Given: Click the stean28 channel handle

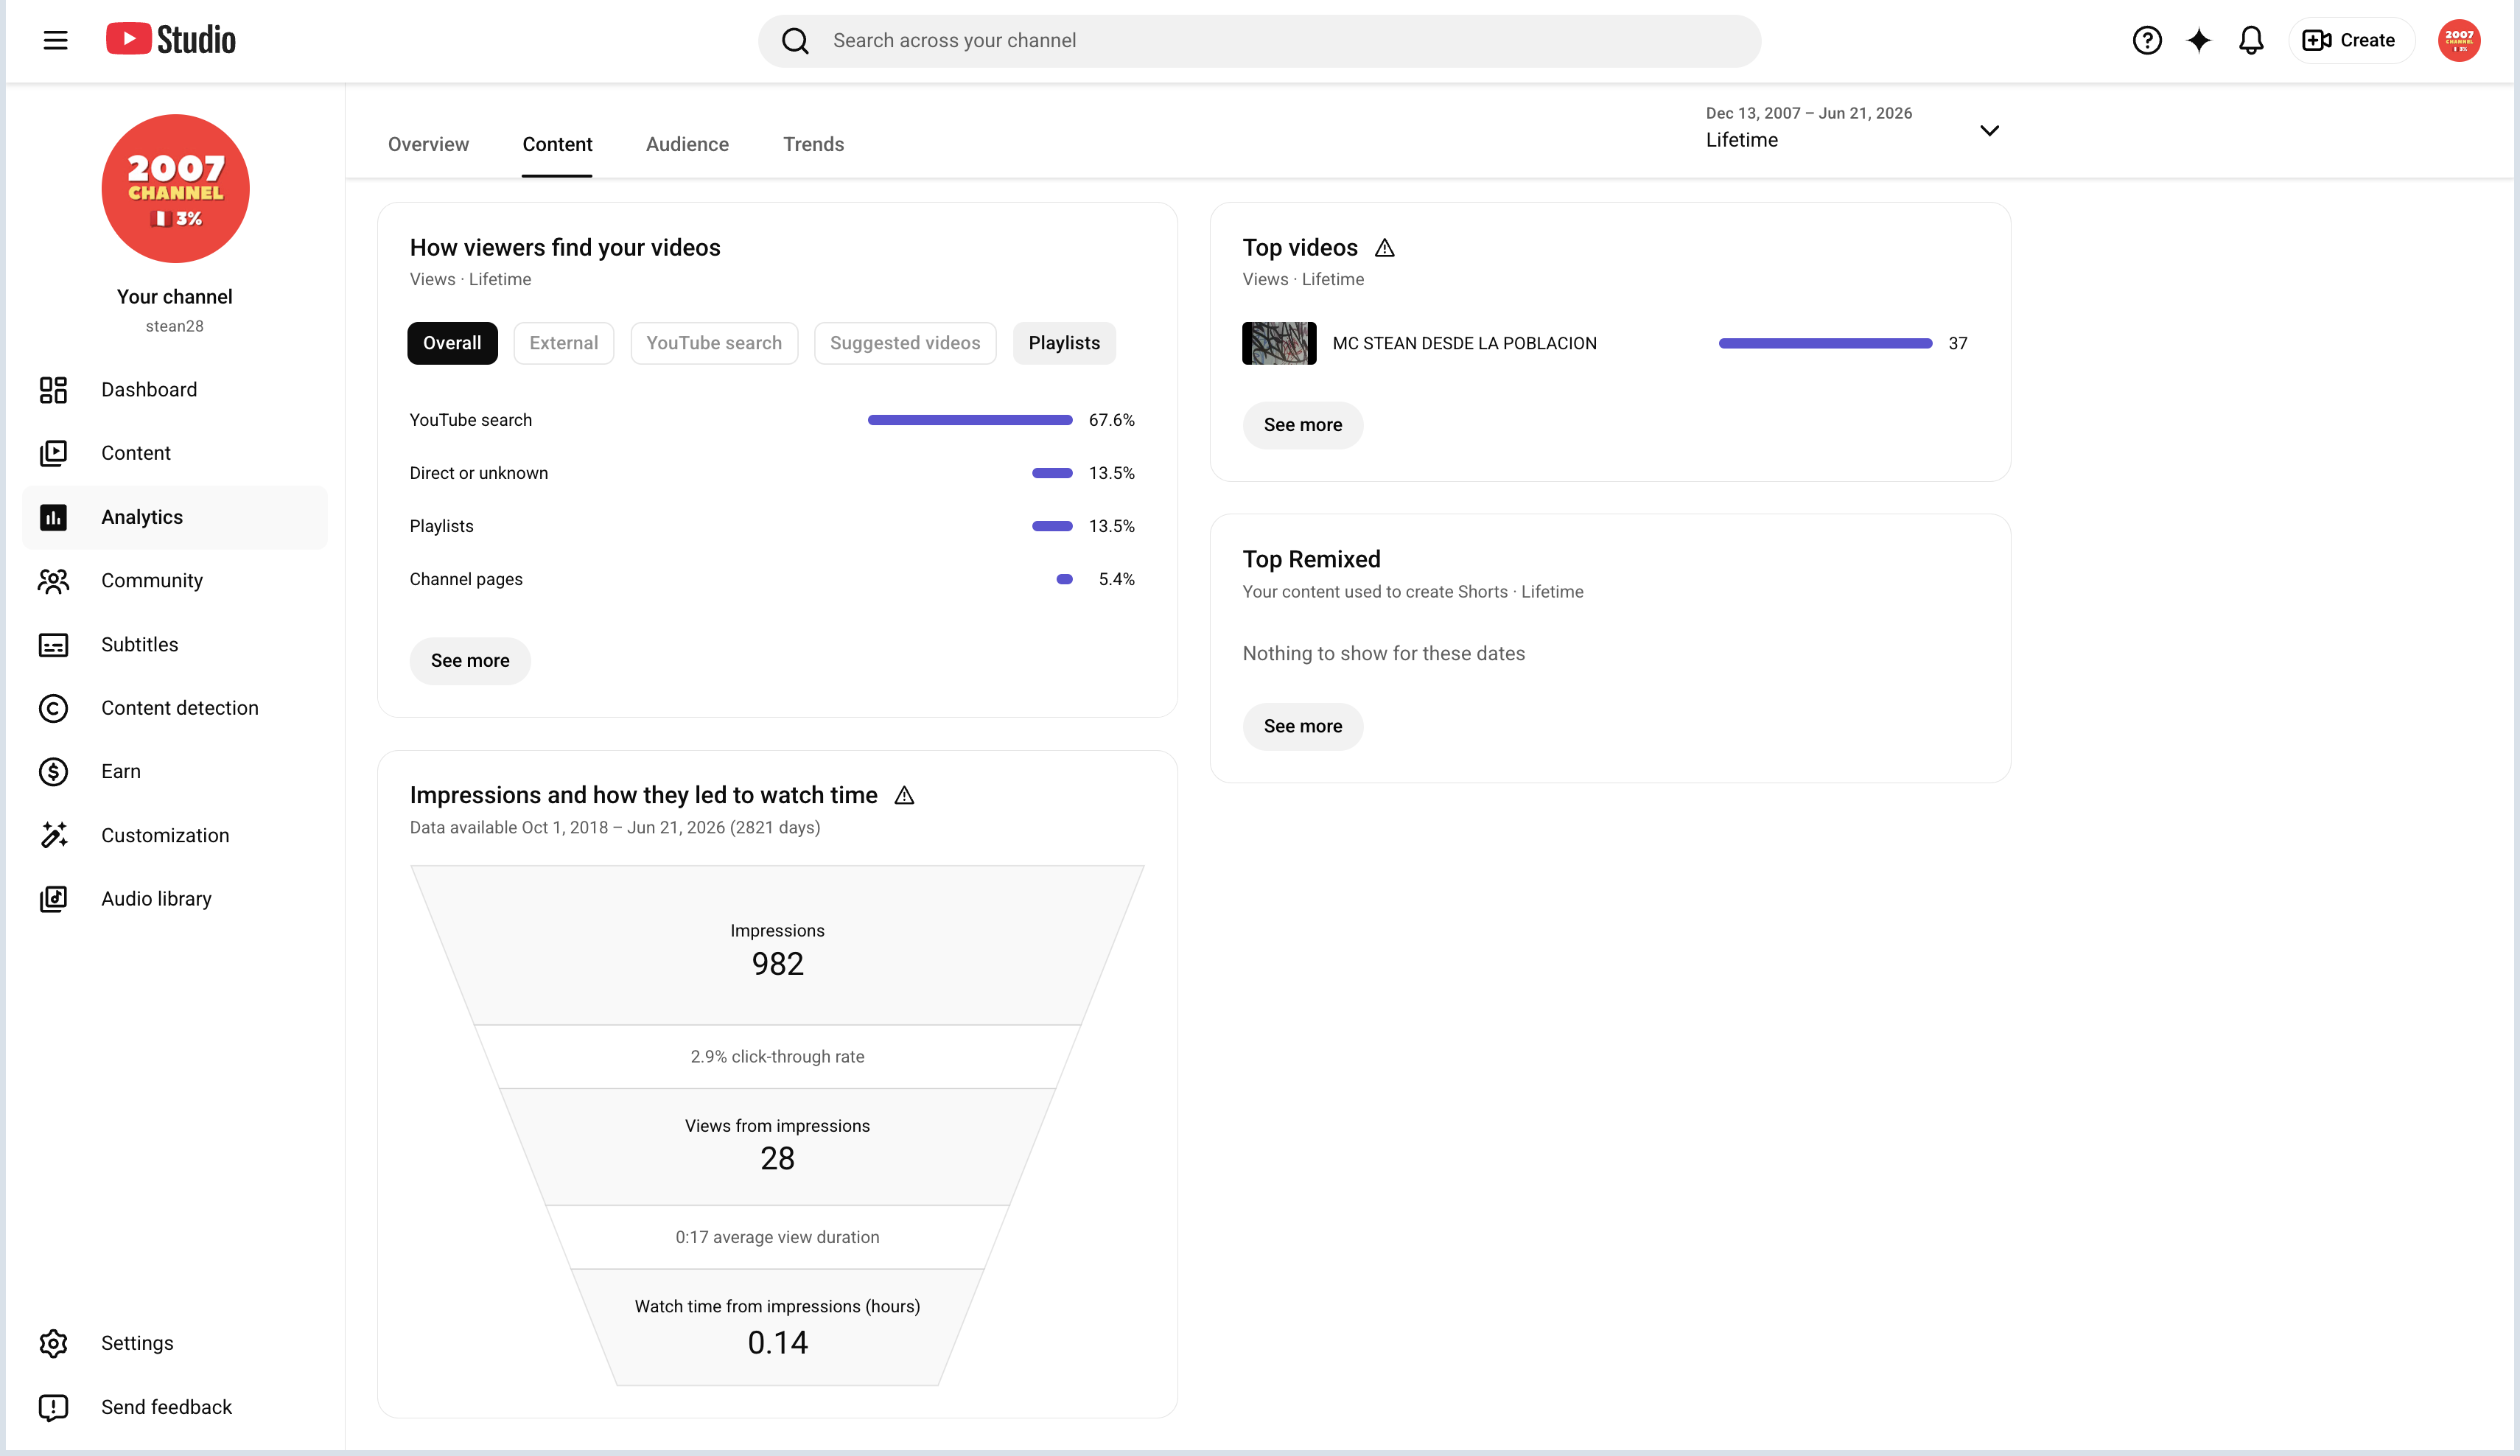Looking at the screenshot, I should click(x=174, y=326).
